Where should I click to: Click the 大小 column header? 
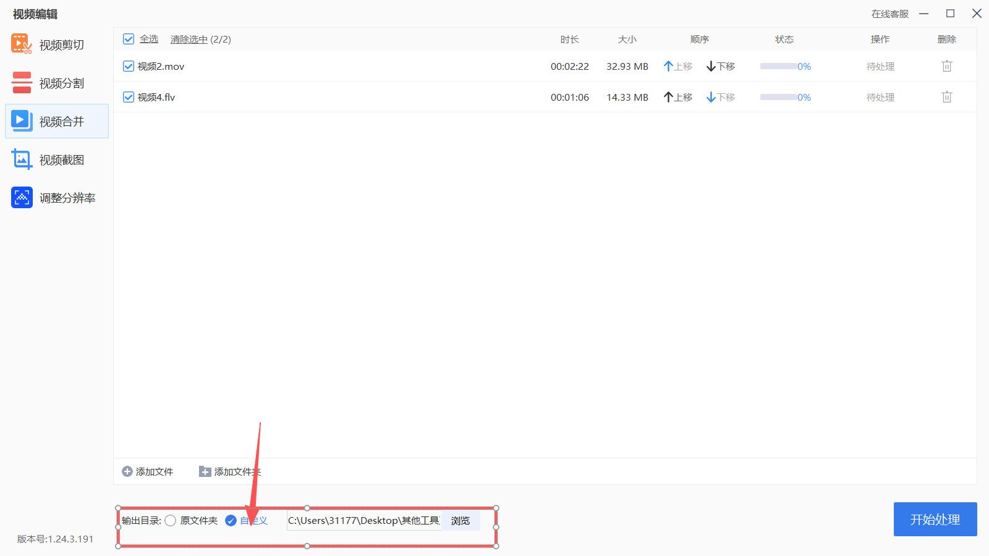point(627,40)
